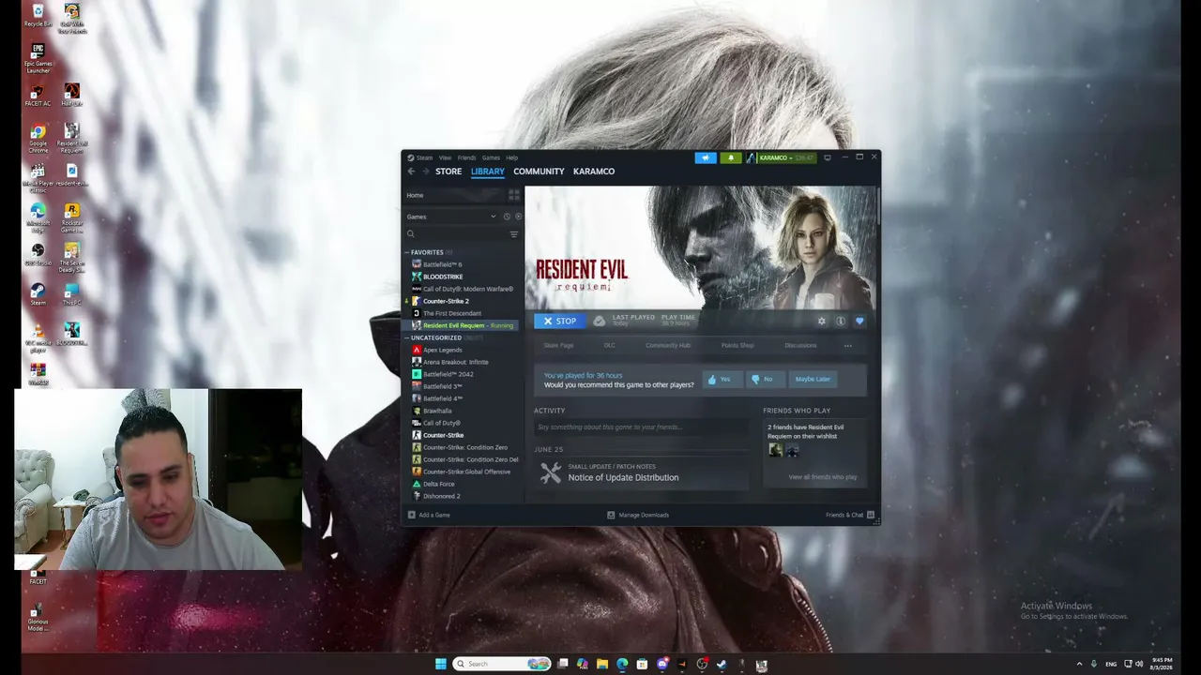
Task: Click Add a Game plus button
Action: (x=429, y=515)
